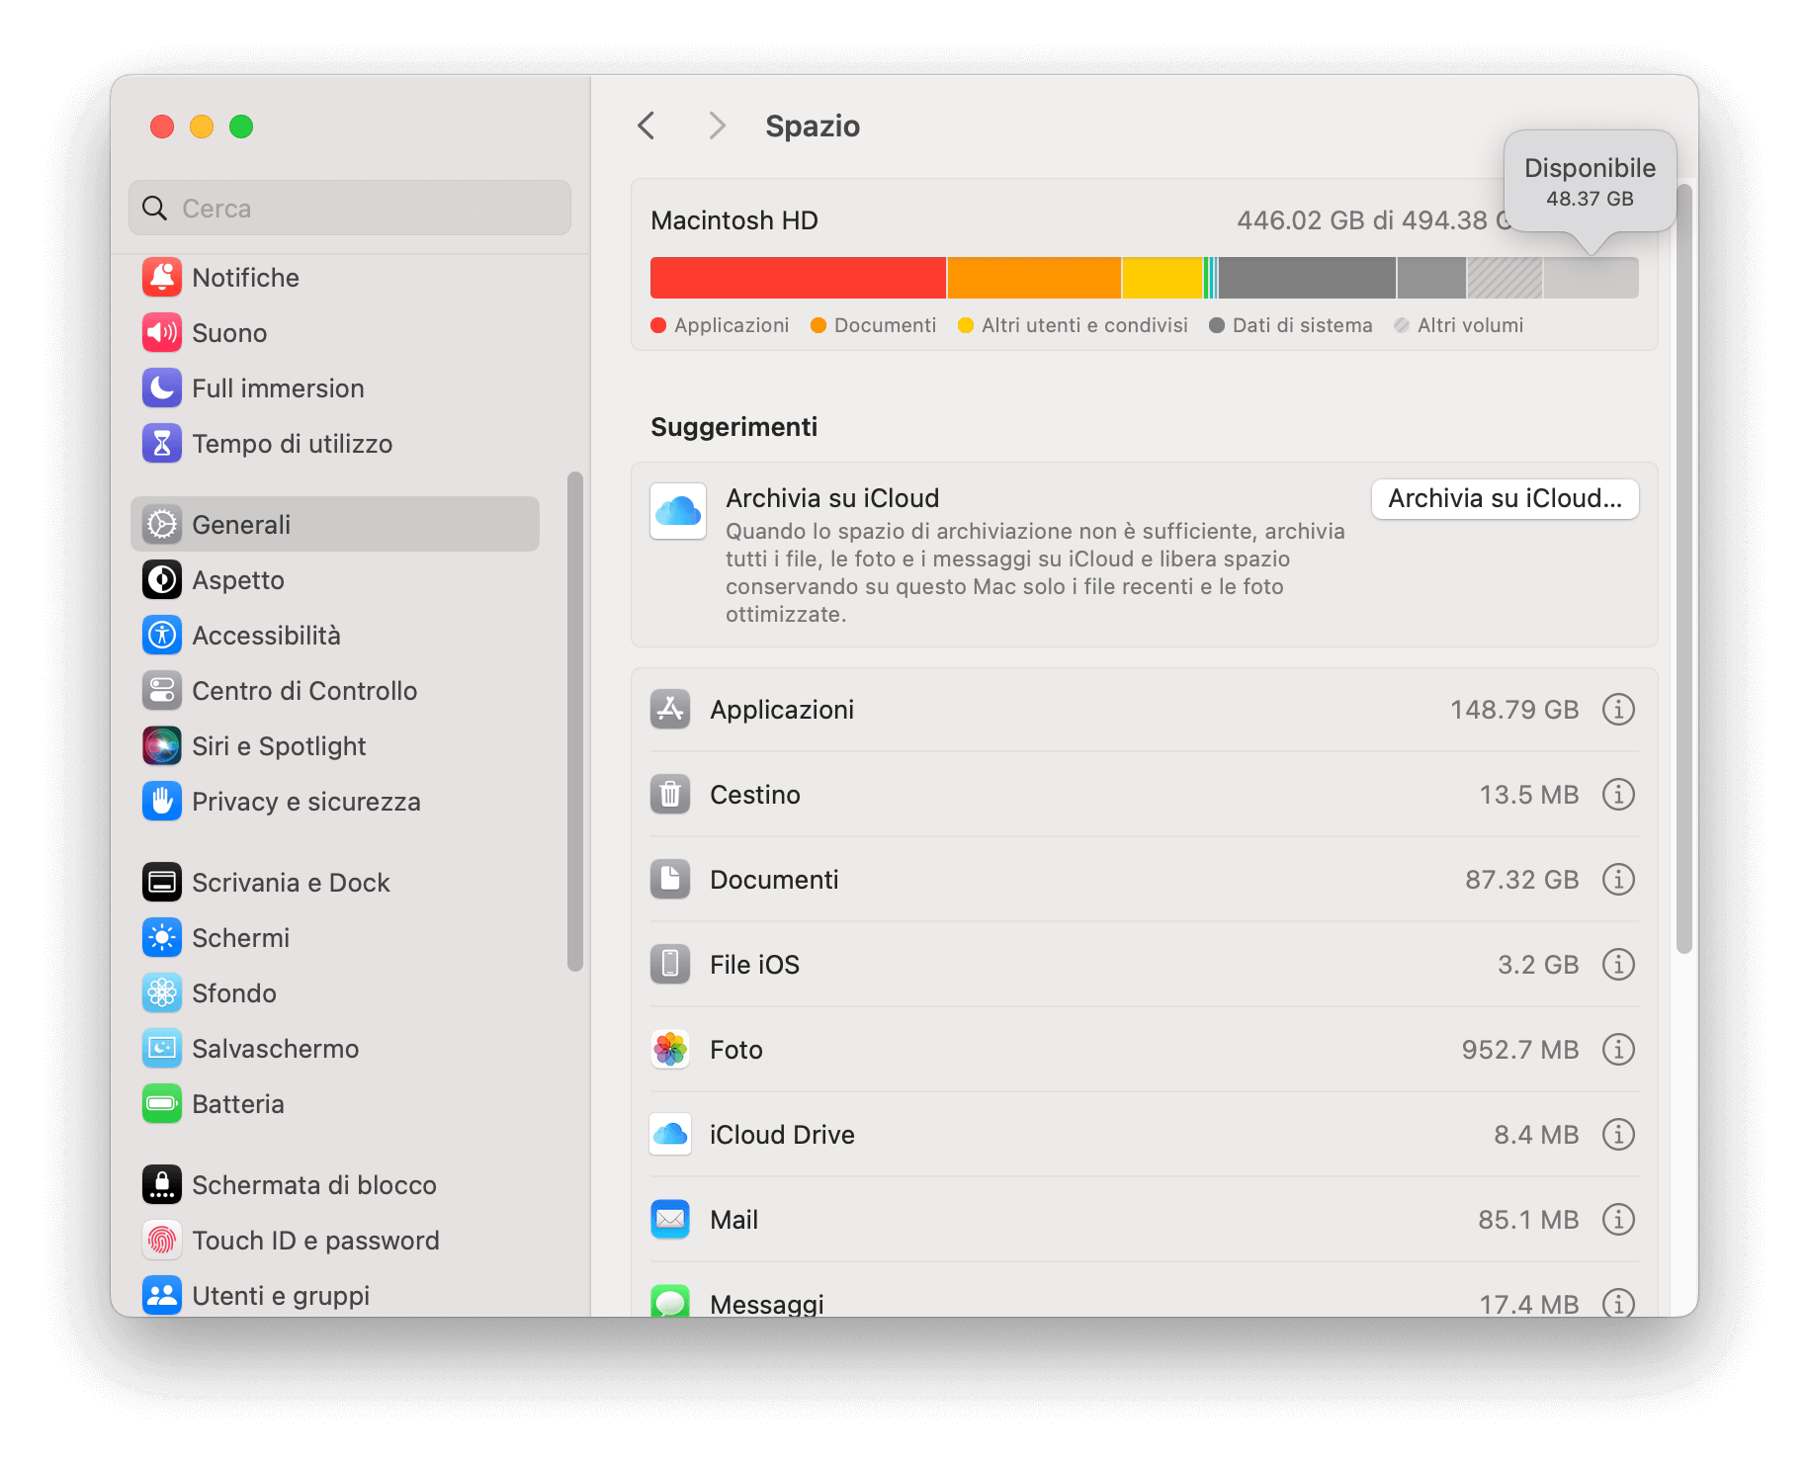Screen dimensions: 1809x1463
Task: Show info for Applicazioni storage
Action: click(x=1618, y=710)
